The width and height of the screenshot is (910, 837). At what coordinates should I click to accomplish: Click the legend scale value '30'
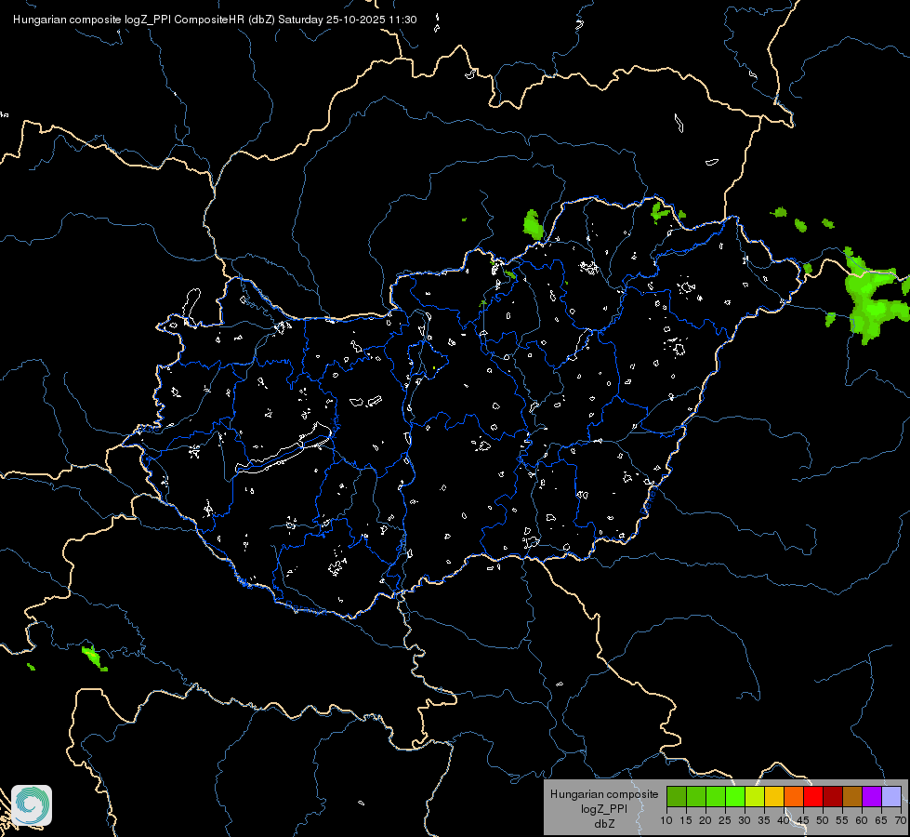coord(745,820)
